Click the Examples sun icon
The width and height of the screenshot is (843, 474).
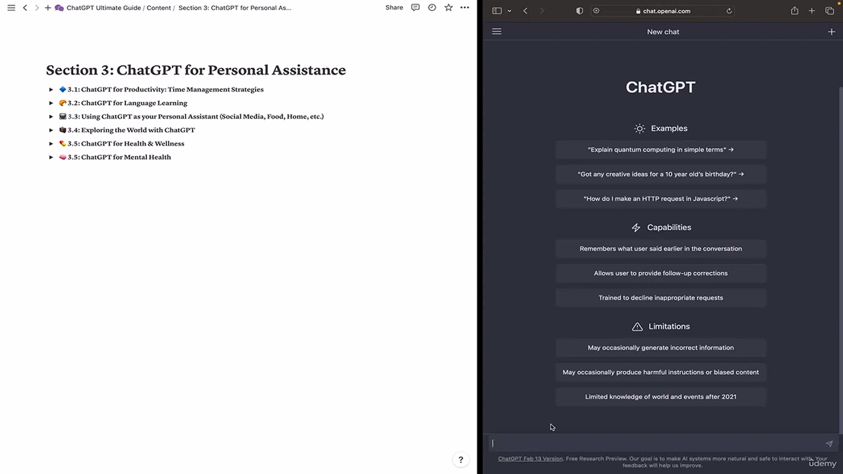coord(640,129)
